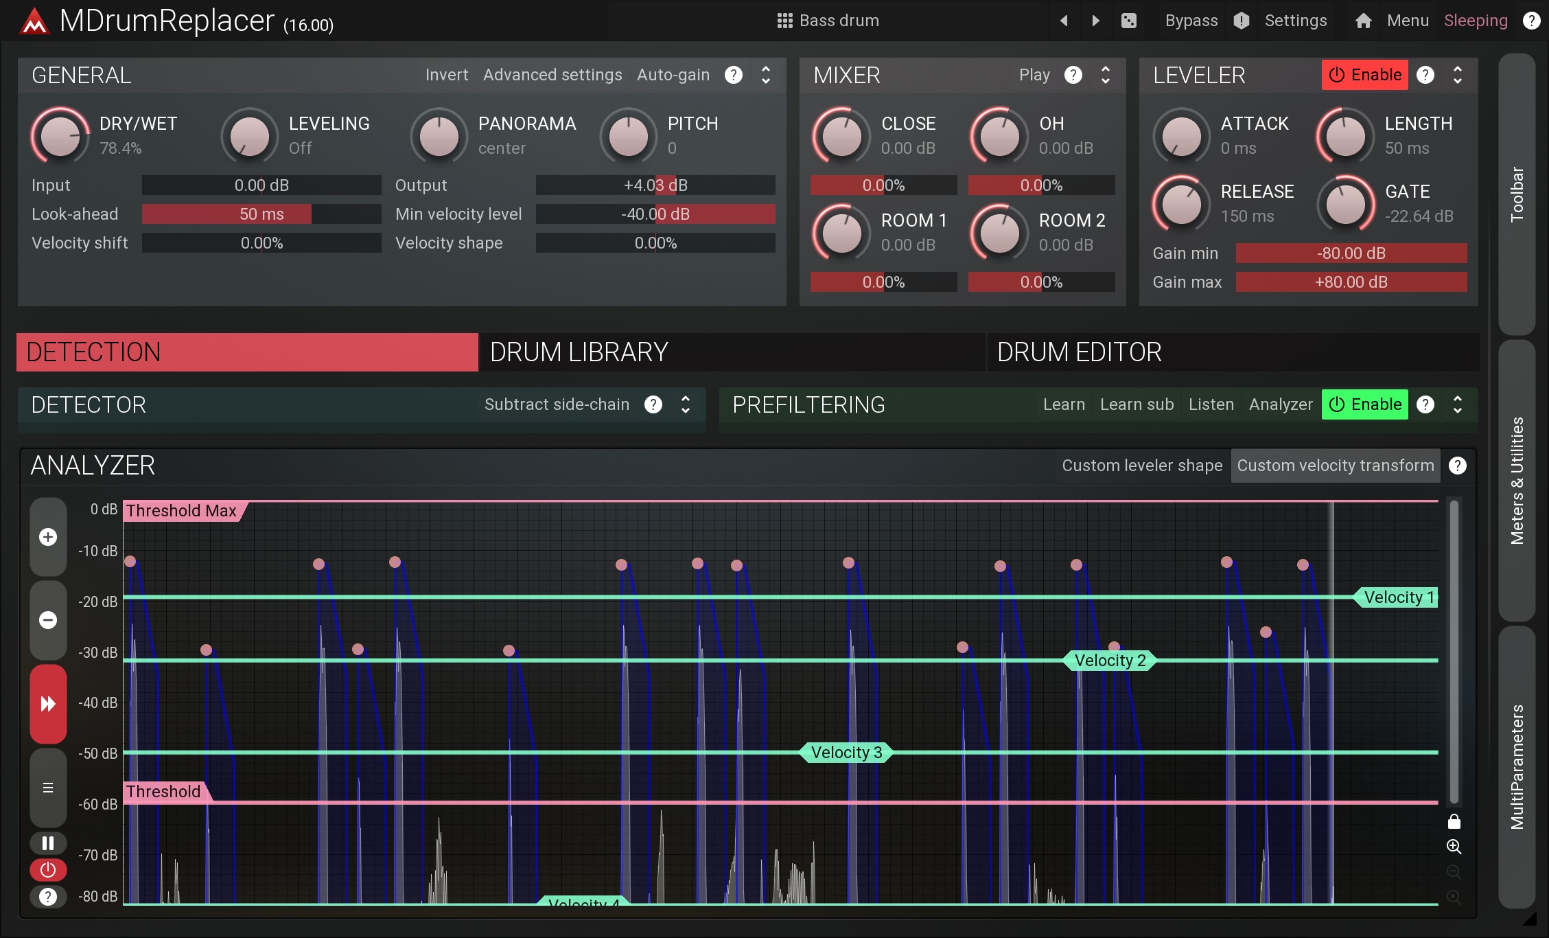
Task: Open the Menu item in the top bar
Action: [x=1408, y=21]
